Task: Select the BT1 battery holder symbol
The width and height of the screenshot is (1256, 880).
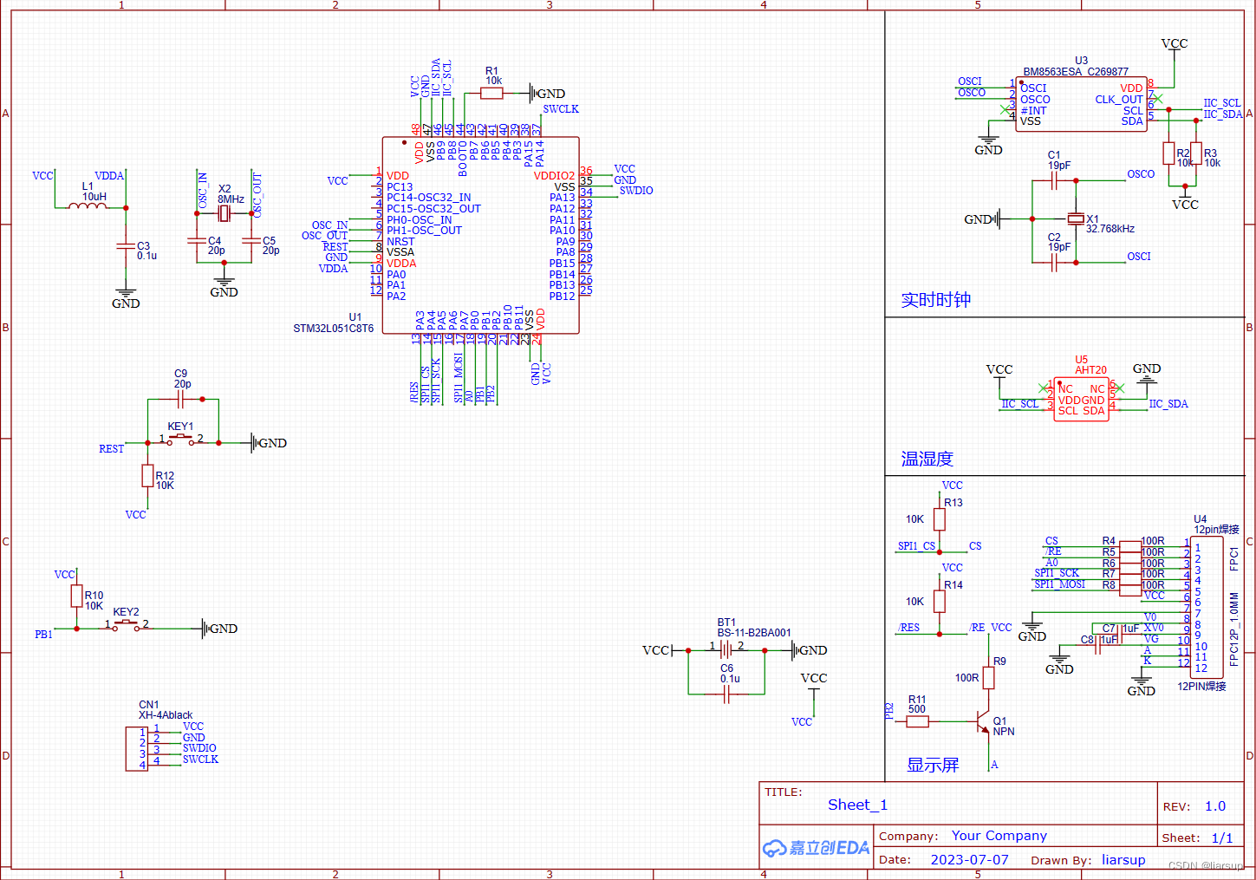Action: tap(726, 649)
